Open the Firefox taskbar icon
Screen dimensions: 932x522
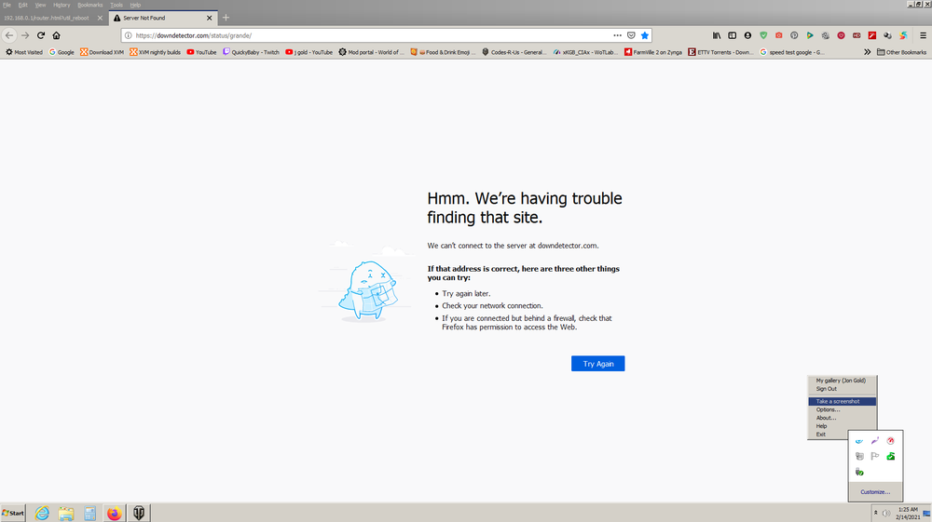coord(114,513)
